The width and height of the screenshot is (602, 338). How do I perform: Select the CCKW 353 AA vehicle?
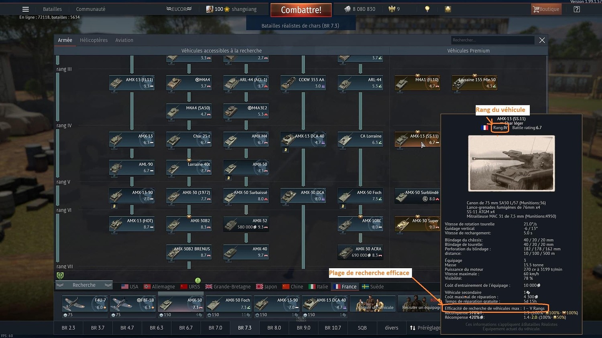303,83
